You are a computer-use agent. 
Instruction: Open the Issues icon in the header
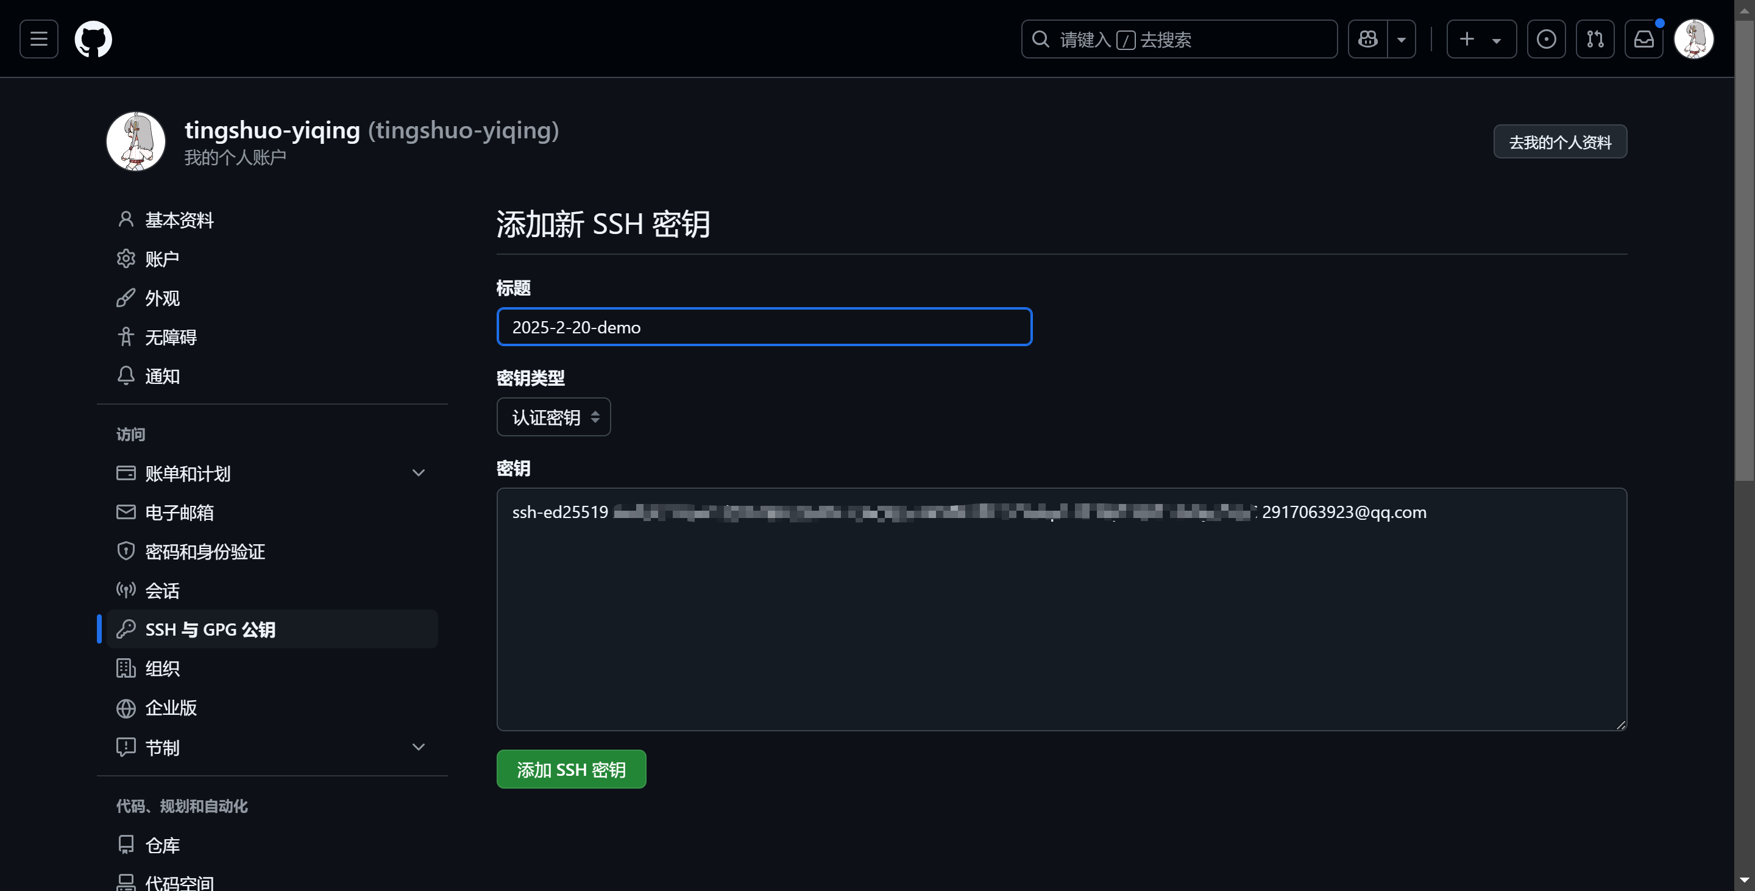point(1546,39)
